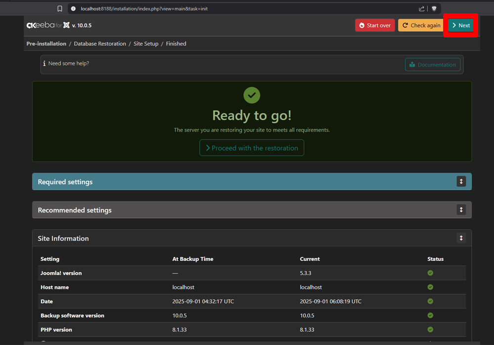Viewport: 494px width, 345px height.
Task: Click the site information icon before the URL
Action: (73, 8)
